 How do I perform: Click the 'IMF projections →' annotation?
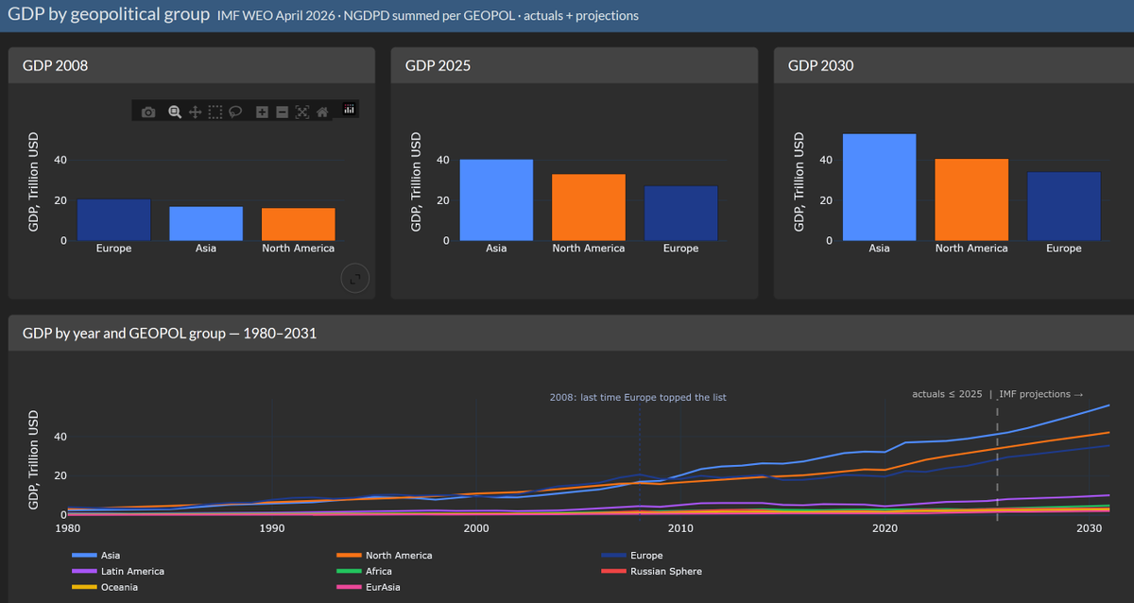point(1041,393)
